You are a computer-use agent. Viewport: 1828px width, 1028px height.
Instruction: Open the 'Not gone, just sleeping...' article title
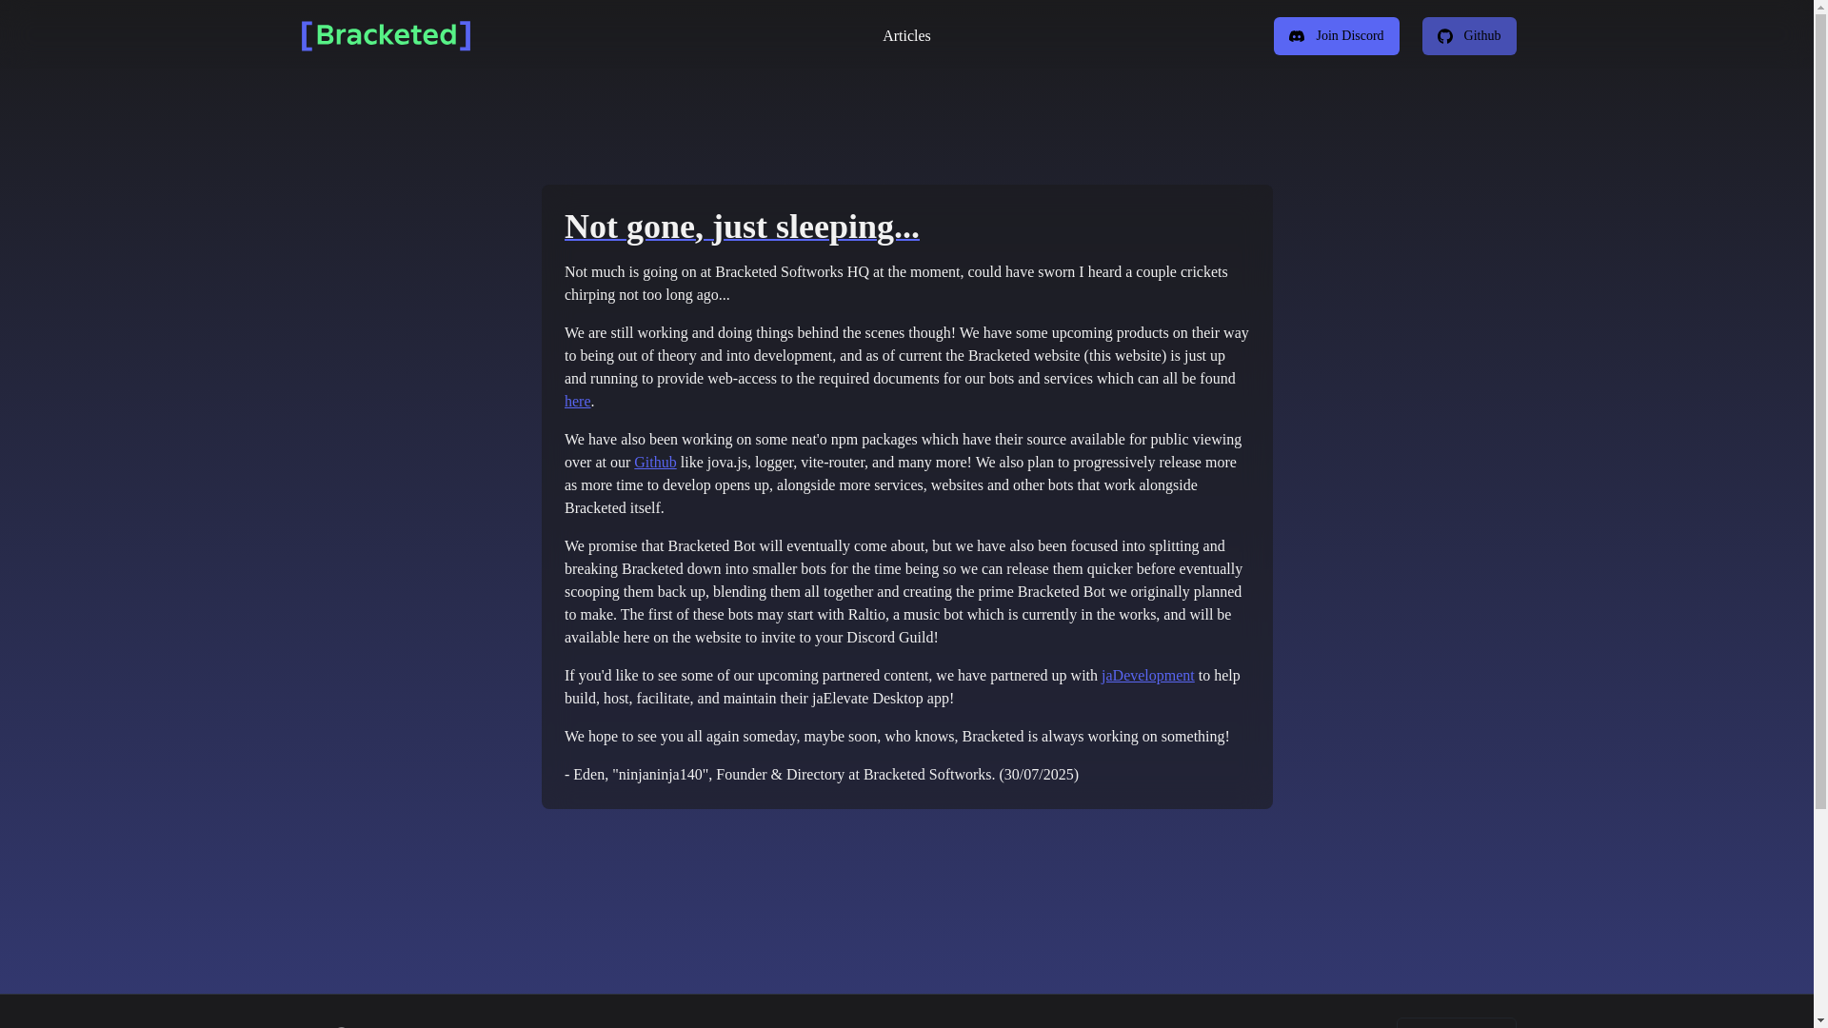[x=742, y=227]
